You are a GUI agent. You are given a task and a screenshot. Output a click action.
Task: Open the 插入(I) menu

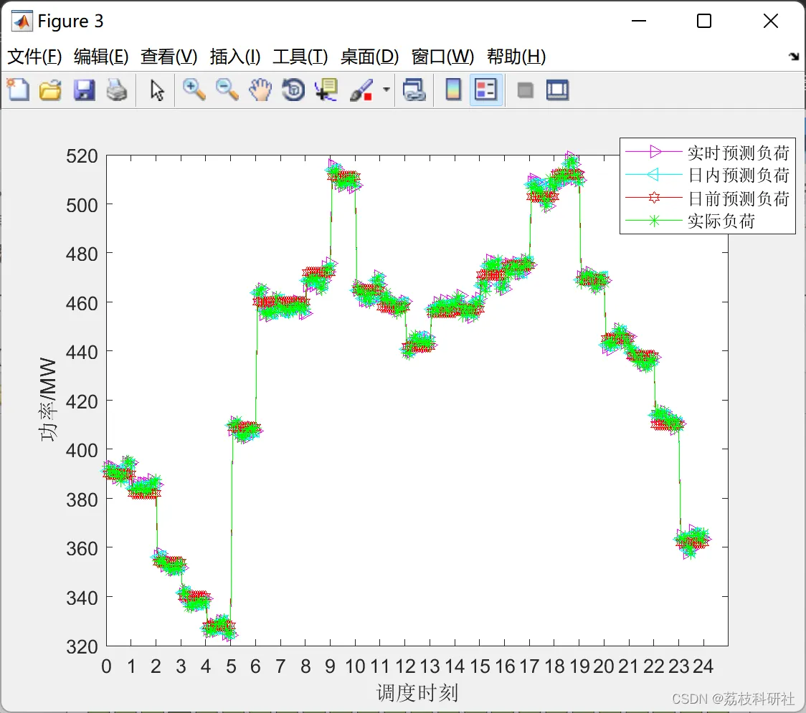(235, 56)
